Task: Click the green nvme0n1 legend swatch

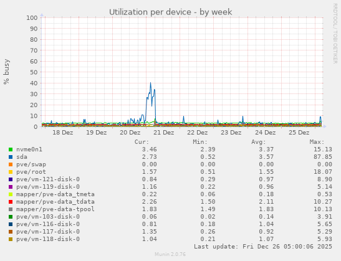Action: [x=11, y=149]
